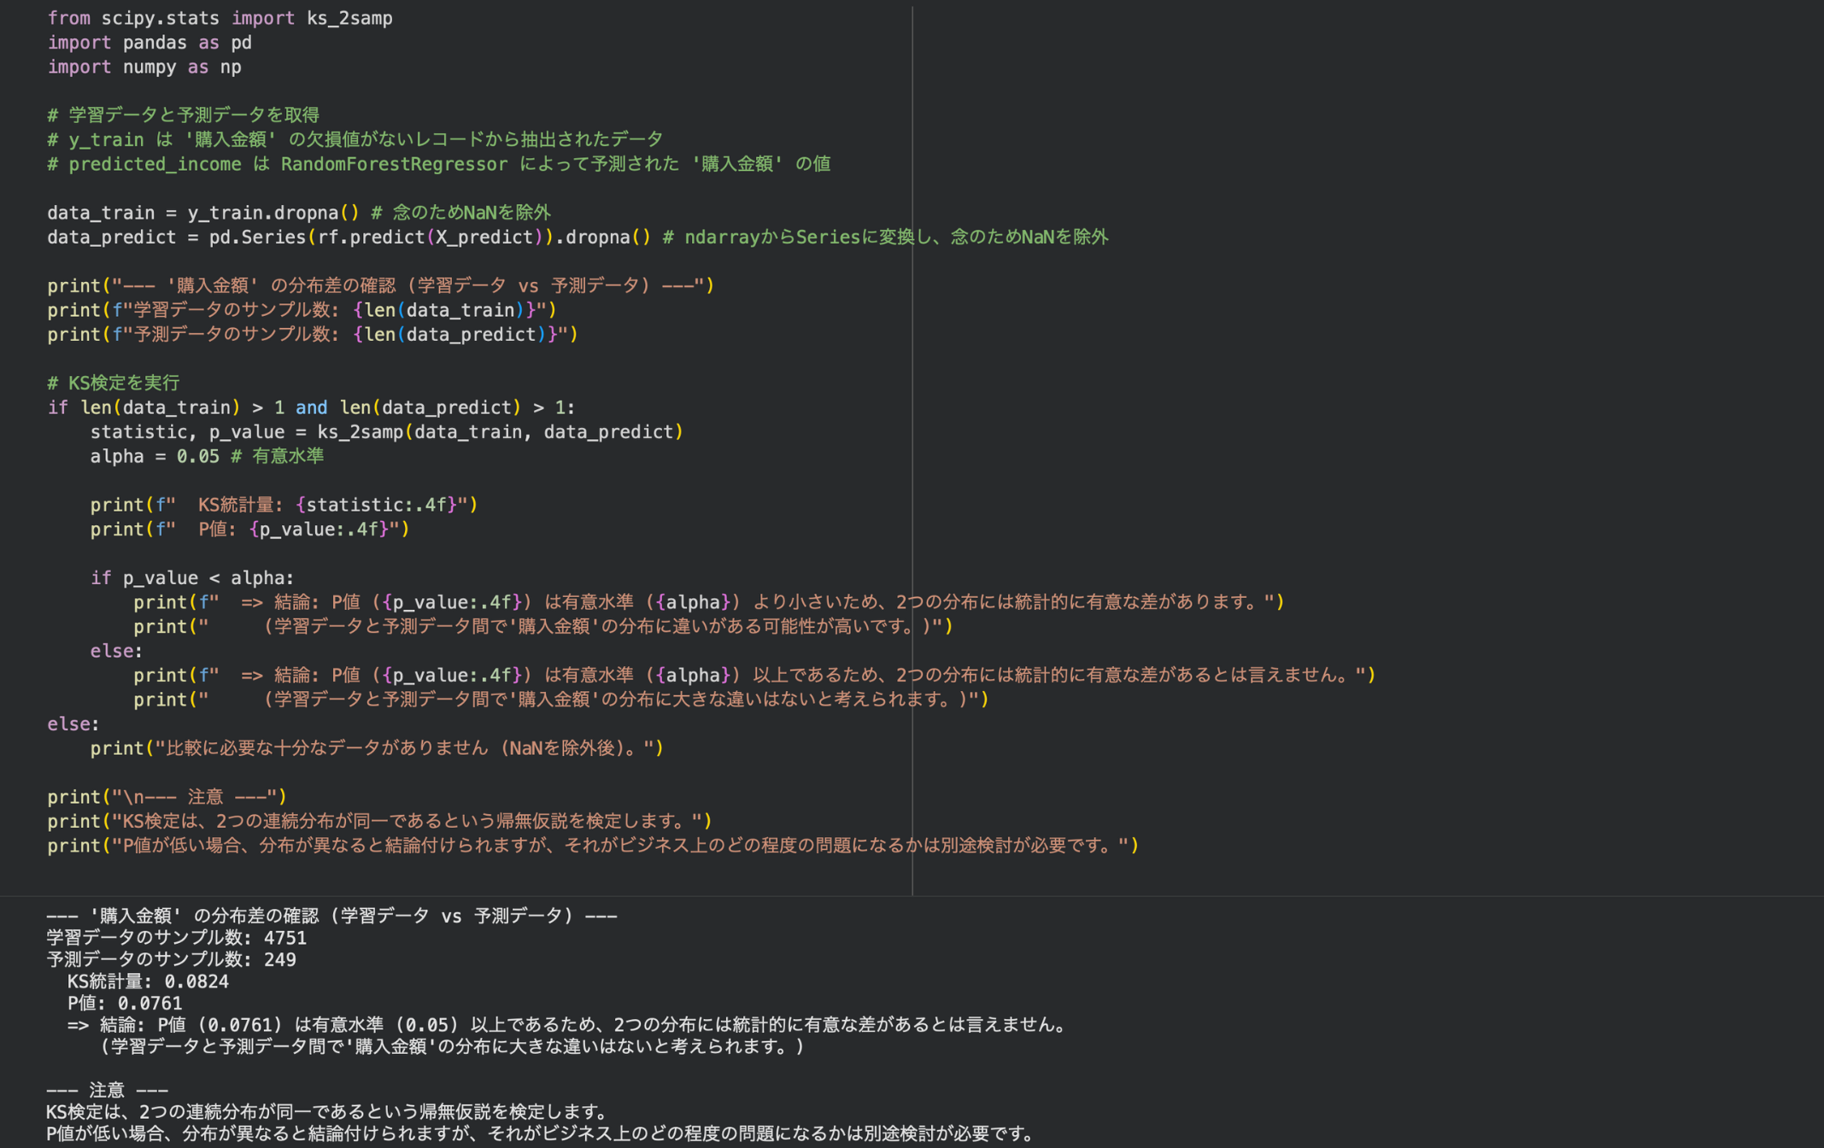Image resolution: width=1824 pixels, height=1148 pixels.
Task: Click output line 学習データのサンプル数: 4751
Action: (177, 937)
